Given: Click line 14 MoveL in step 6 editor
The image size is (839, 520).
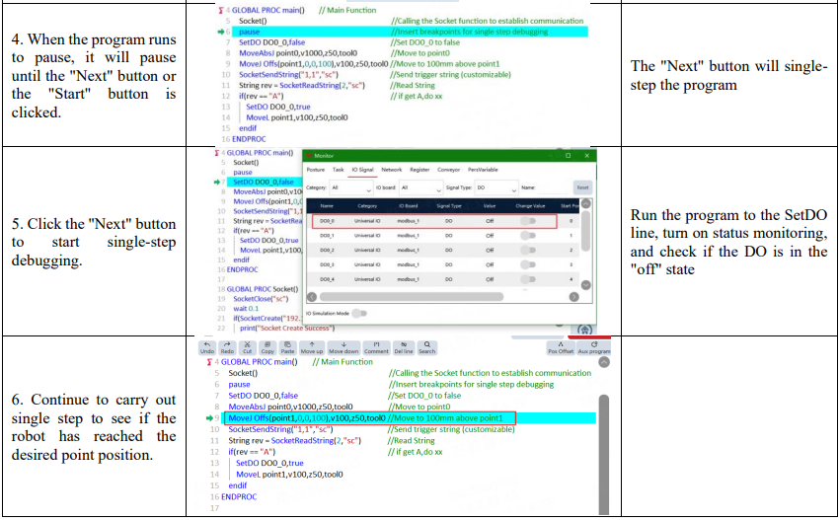Looking at the screenshot, I should click(289, 475).
